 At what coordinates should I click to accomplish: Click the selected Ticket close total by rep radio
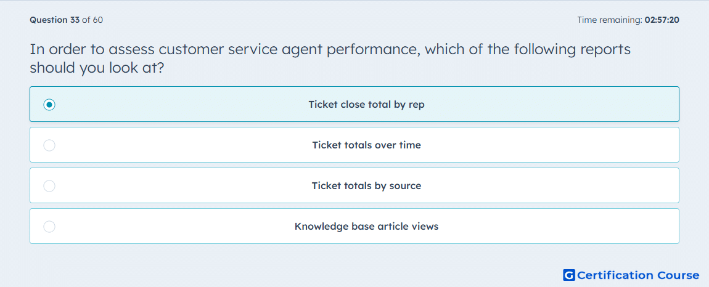click(49, 105)
